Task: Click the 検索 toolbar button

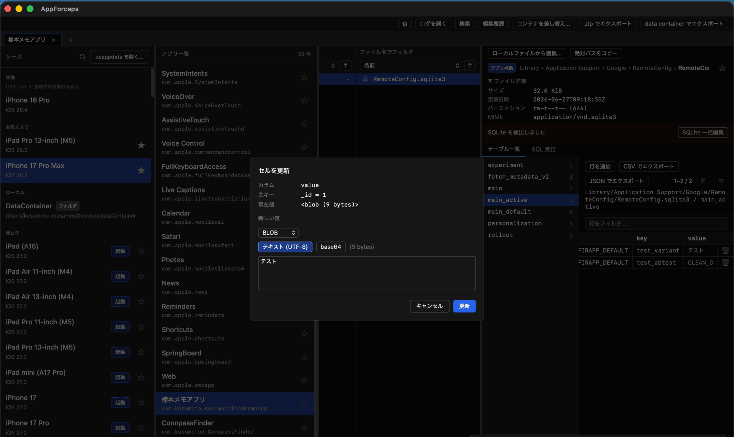Action: pyautogui.click(x=464, y=24)
